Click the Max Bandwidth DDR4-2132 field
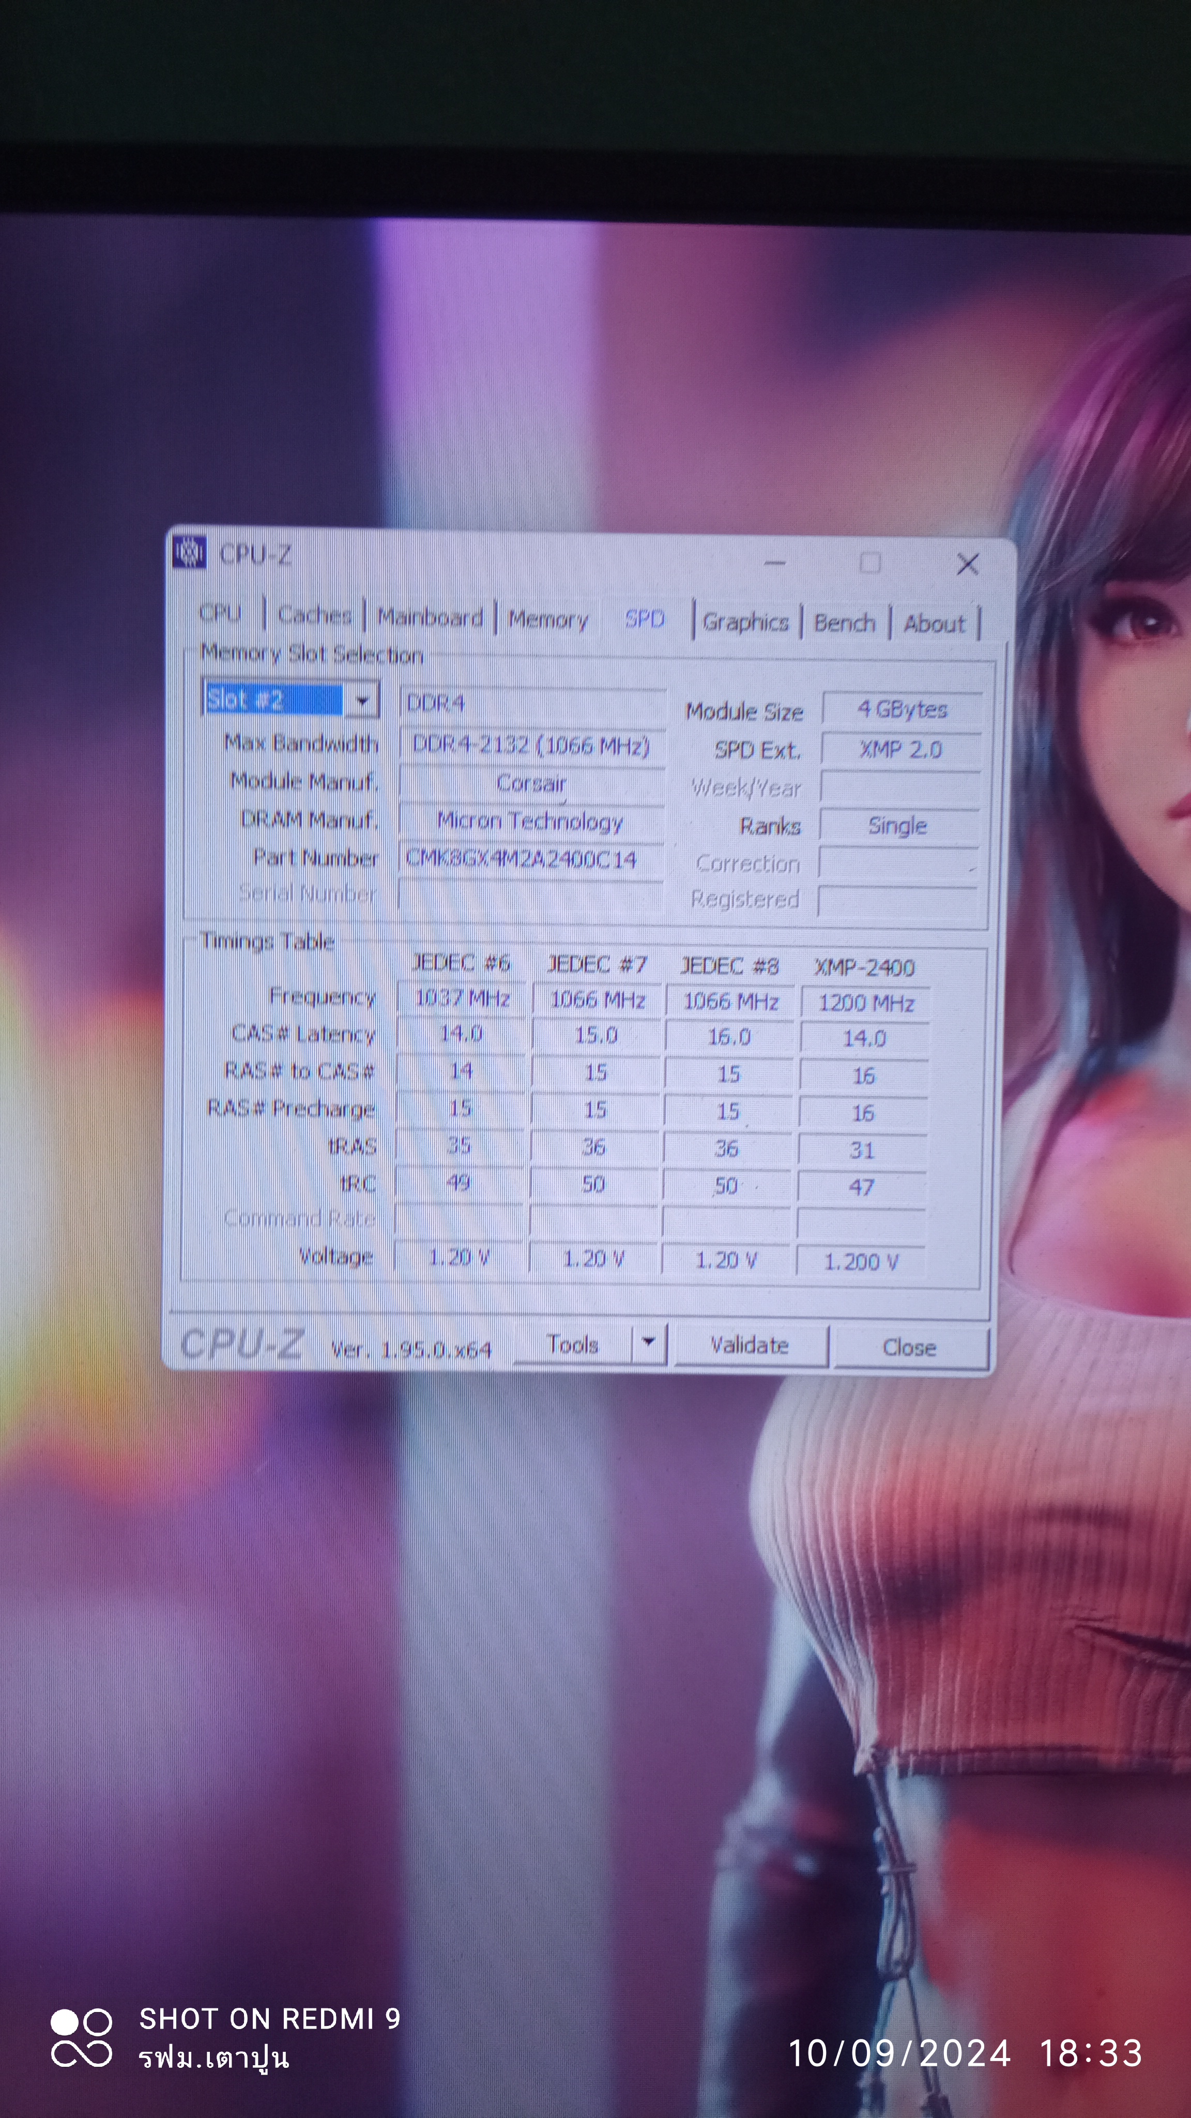 (x=531, y=745)
